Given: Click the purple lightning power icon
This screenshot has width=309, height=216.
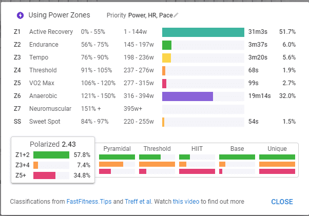Looking at the screenshot, I should coord(20,15).
